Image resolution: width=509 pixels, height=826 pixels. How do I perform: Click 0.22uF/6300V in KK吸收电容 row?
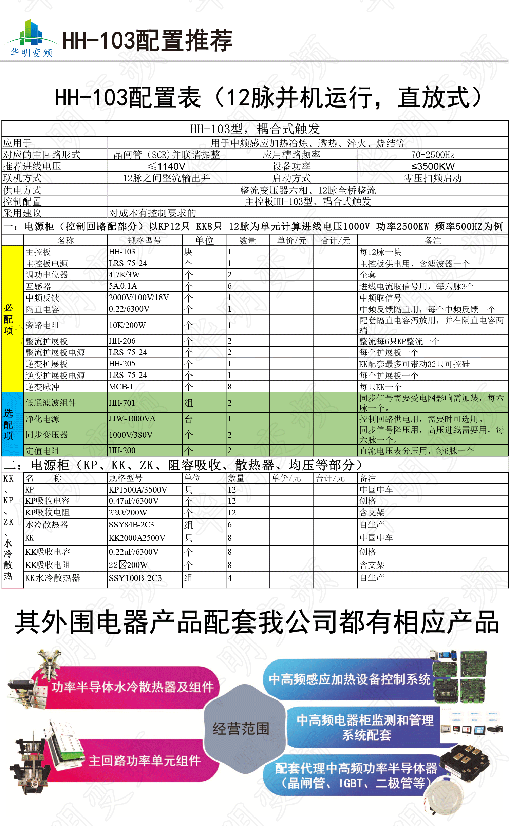point(134,552)
